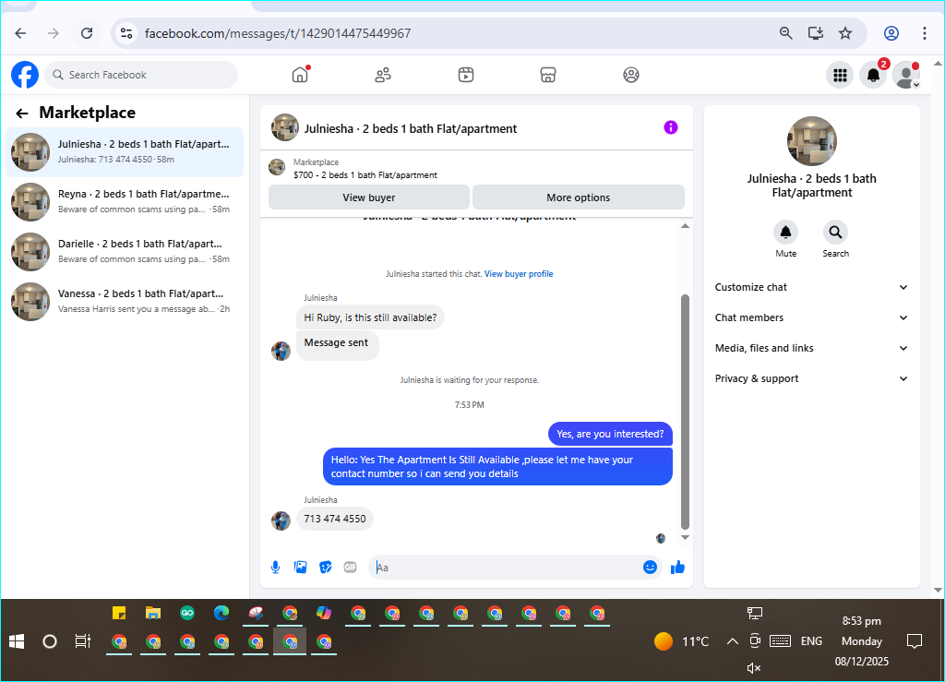Attach a photo or file
Viewport: 945px width, 682px height.
[300, 567]
